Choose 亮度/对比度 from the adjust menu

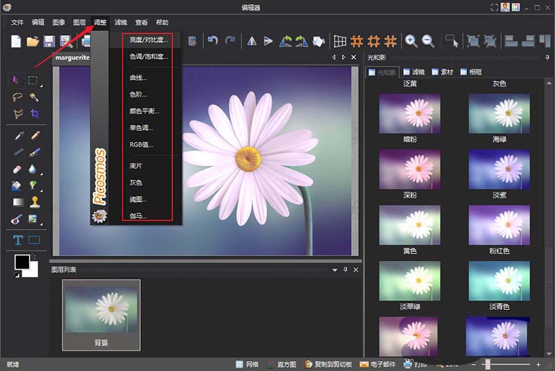tap(146, 39)
